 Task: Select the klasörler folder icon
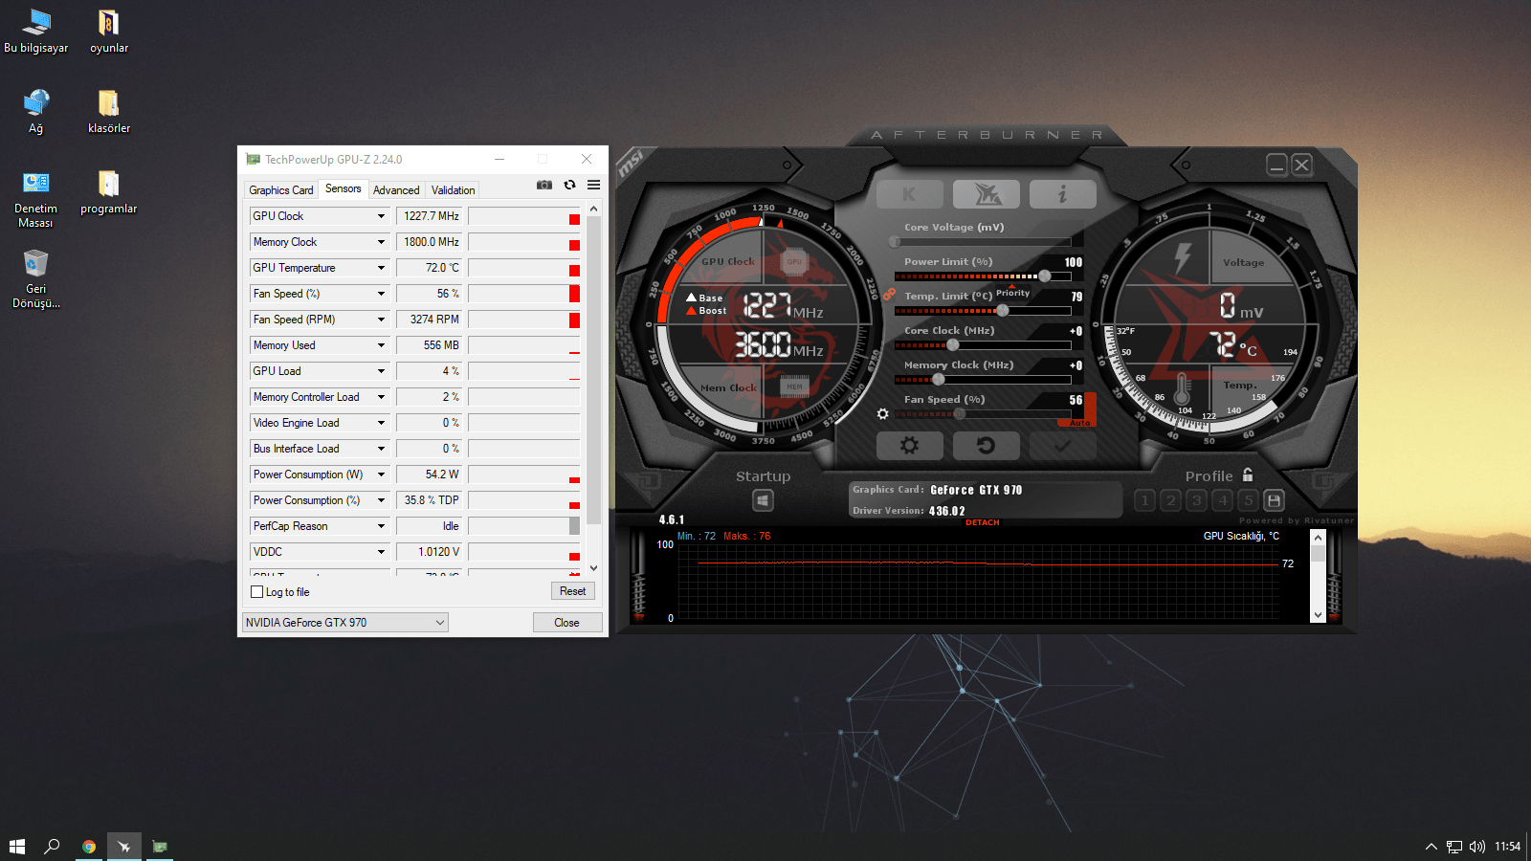[109, 111]
